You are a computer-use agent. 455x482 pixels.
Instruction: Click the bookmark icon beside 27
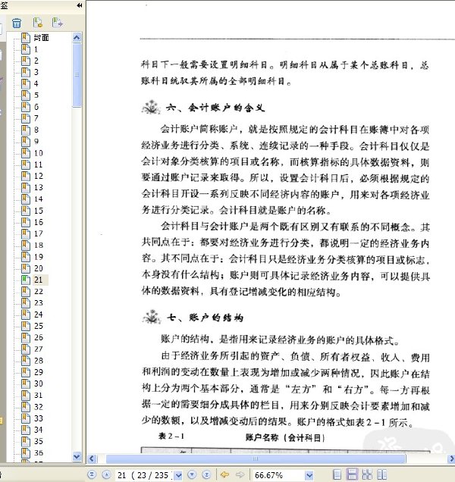(26, 349)
